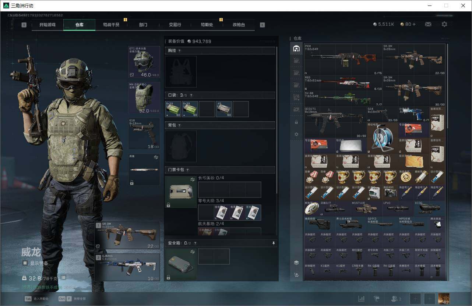Screen dimensions: 472x306
Task: Select the XCOG scope in stash
Action: coord(430,208)
